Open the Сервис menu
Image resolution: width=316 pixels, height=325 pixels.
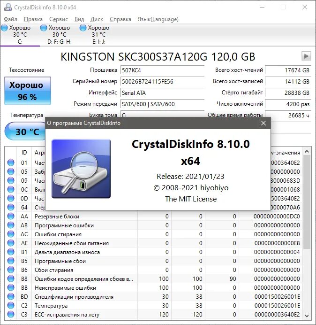coord(58,19)
